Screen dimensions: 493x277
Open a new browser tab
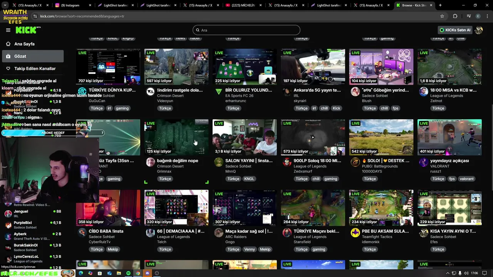(x=440, y=5)
